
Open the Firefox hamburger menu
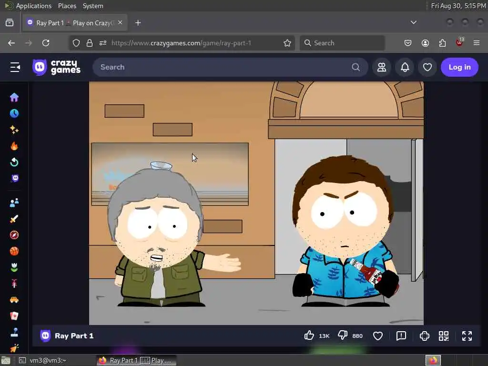pyautogui.click(x=477, y=43)
